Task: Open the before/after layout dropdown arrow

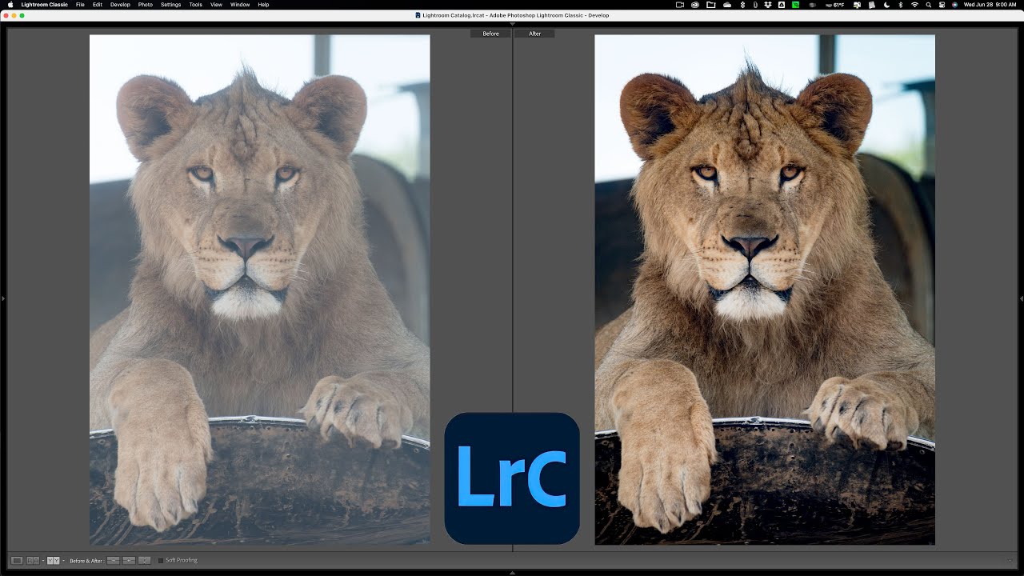Action: [62, 560]
